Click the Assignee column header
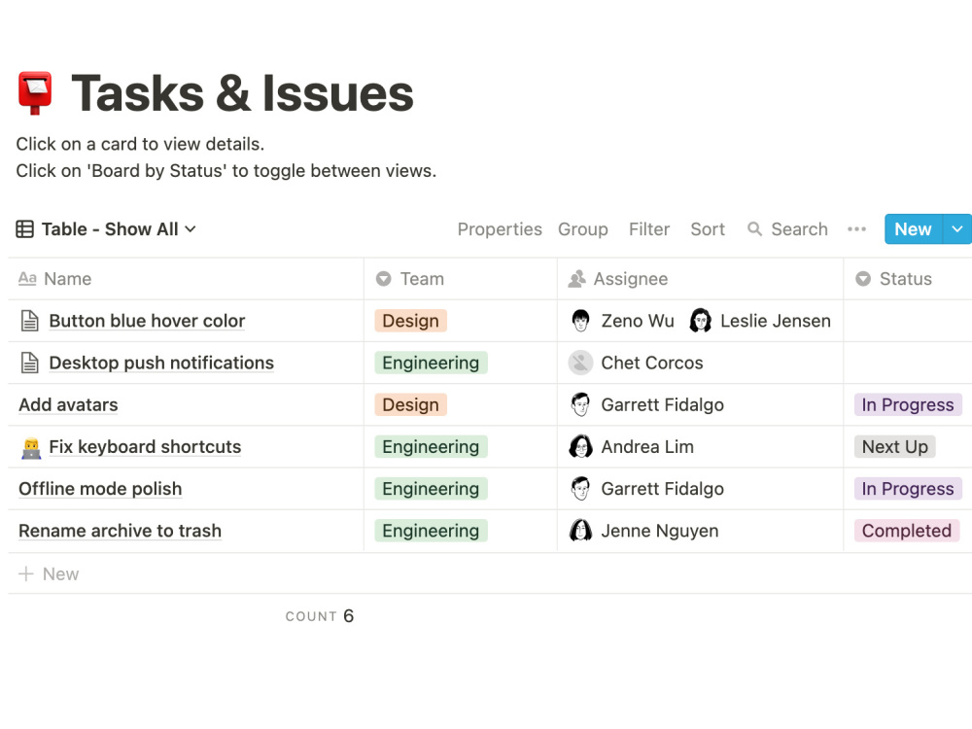The height and width of the screenshot is (729, 972). (x=701, y=279)
